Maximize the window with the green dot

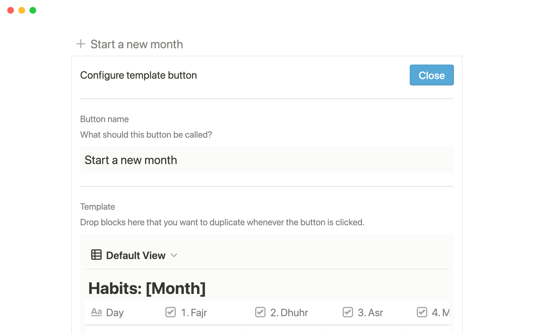click(x=33, y=10)
